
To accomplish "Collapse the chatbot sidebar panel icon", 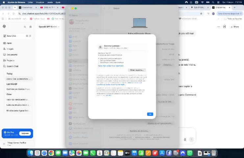I will point(31,27).
